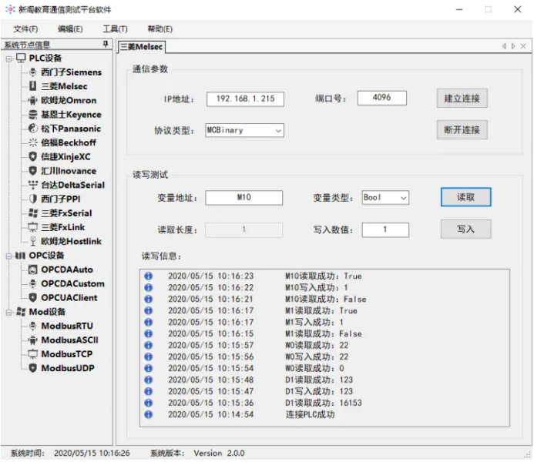The image size is (534, 462).
Task: Click the 三菱FxSerial icon
Action: pos(32,213)
